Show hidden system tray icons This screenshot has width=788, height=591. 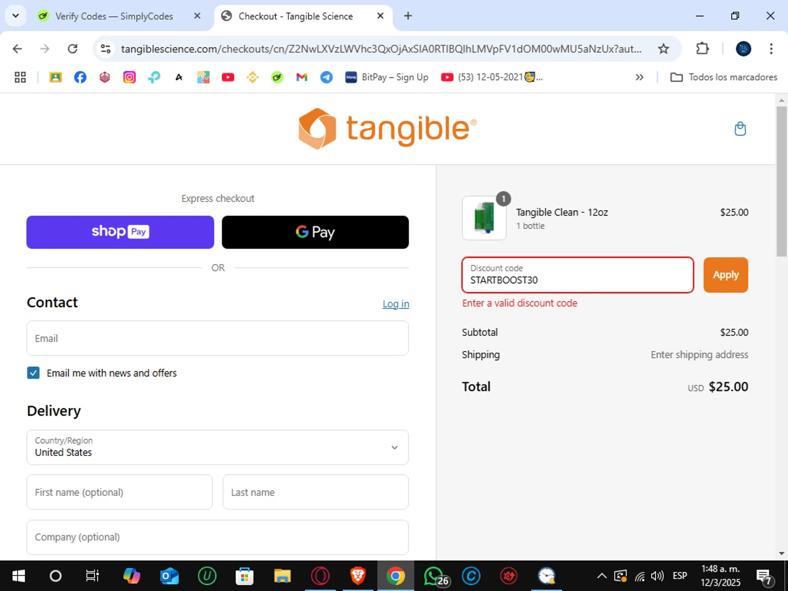tap(602, 576)
